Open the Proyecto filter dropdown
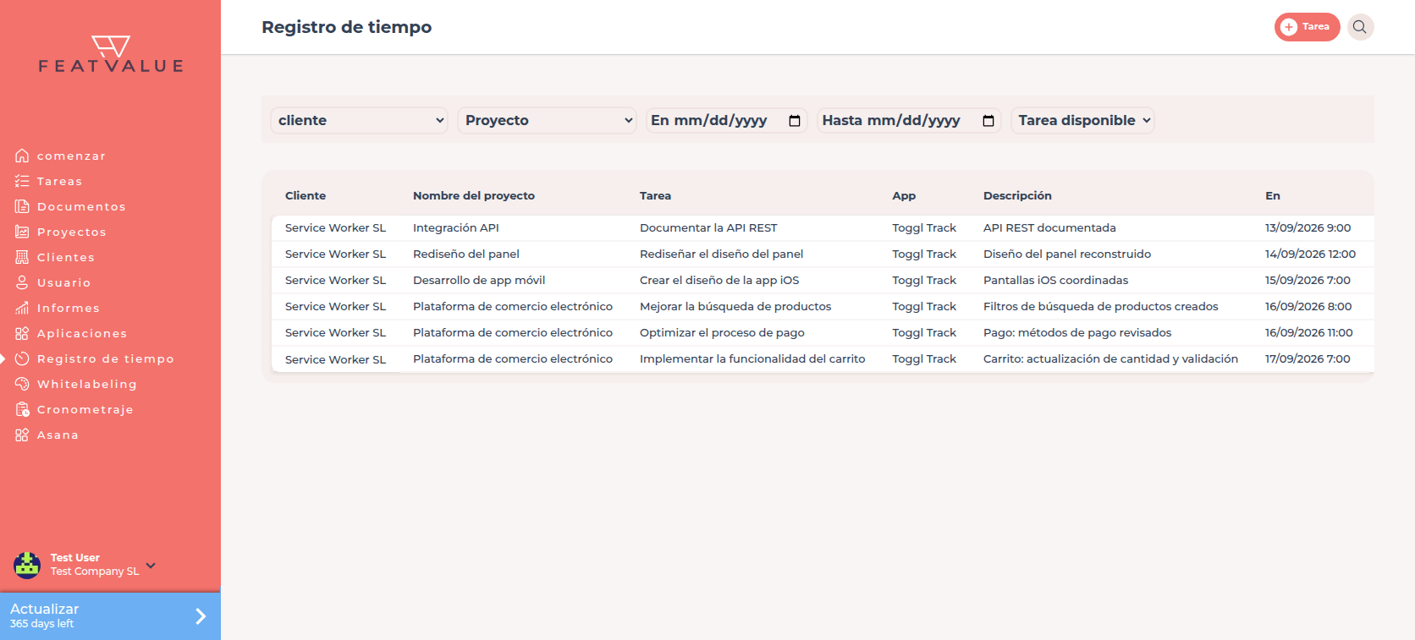The height and width of the screenshot is (640, 1415). (548, 120)
